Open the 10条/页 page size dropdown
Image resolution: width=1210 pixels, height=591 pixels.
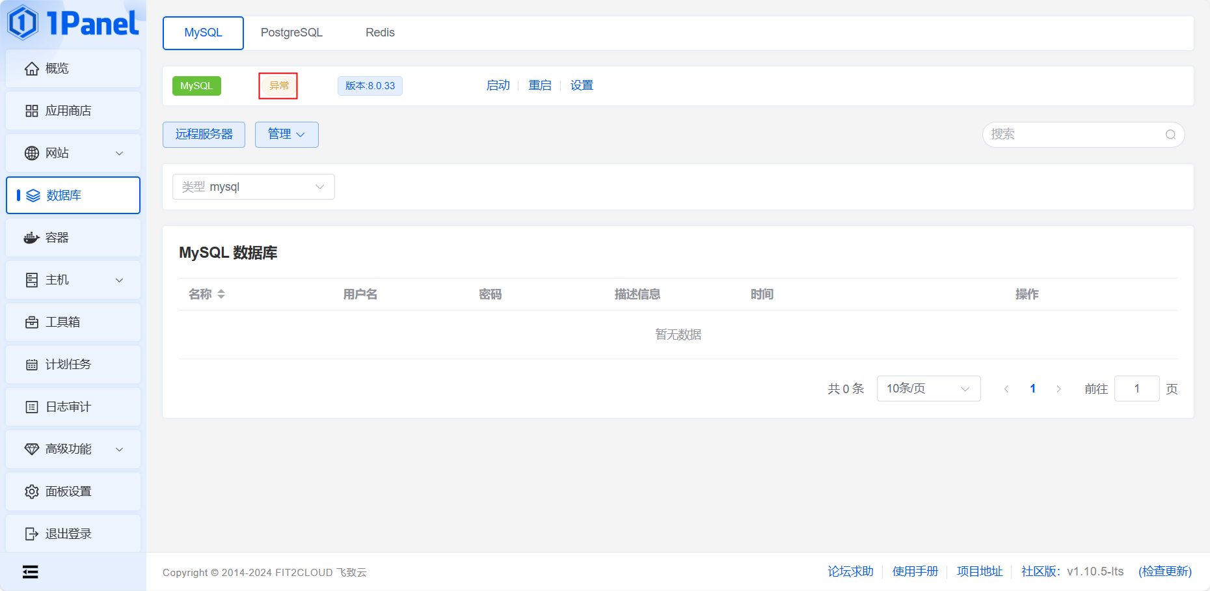[928, 389]
